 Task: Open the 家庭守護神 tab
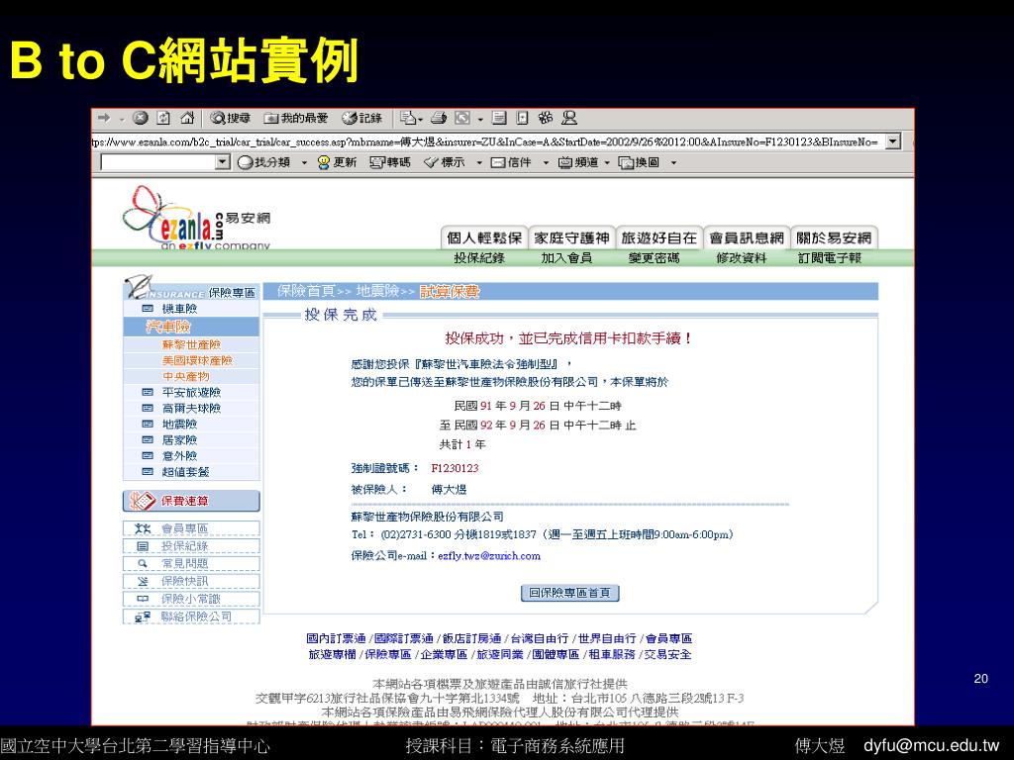coord(571,237)
